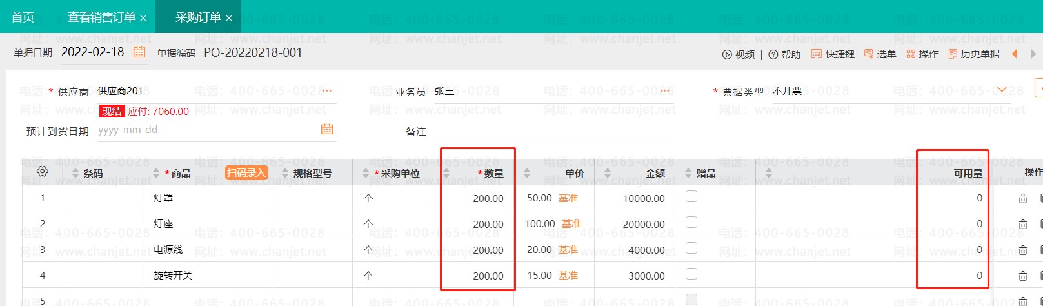Open the 视频 video tutorial
This screenshot has height=306, width=1043.
(x=739, y=54)
